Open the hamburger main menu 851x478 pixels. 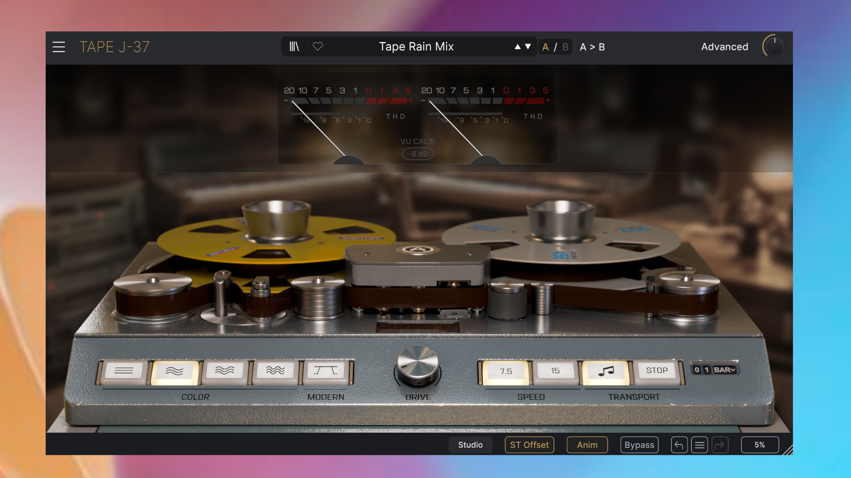(x=59, y=47)
